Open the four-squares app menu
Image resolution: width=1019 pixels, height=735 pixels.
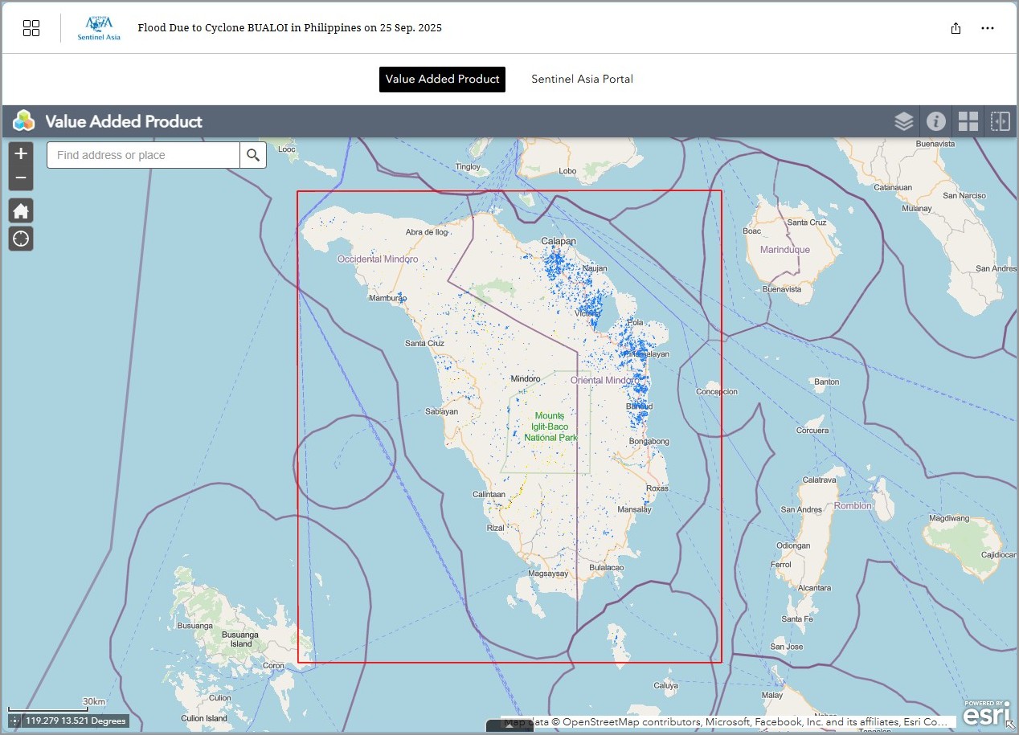(31, 28)
